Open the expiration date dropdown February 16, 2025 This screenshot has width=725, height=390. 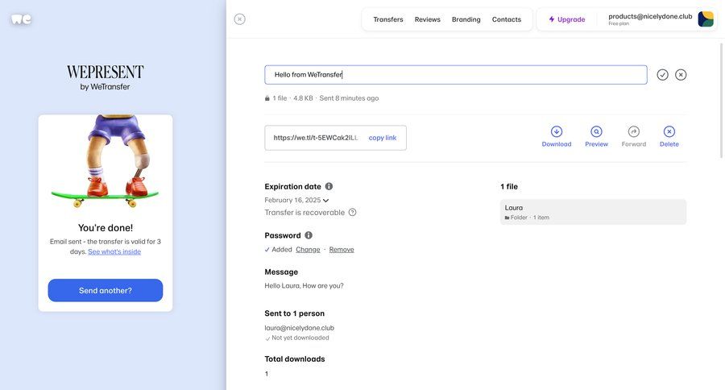pos(296,201)
